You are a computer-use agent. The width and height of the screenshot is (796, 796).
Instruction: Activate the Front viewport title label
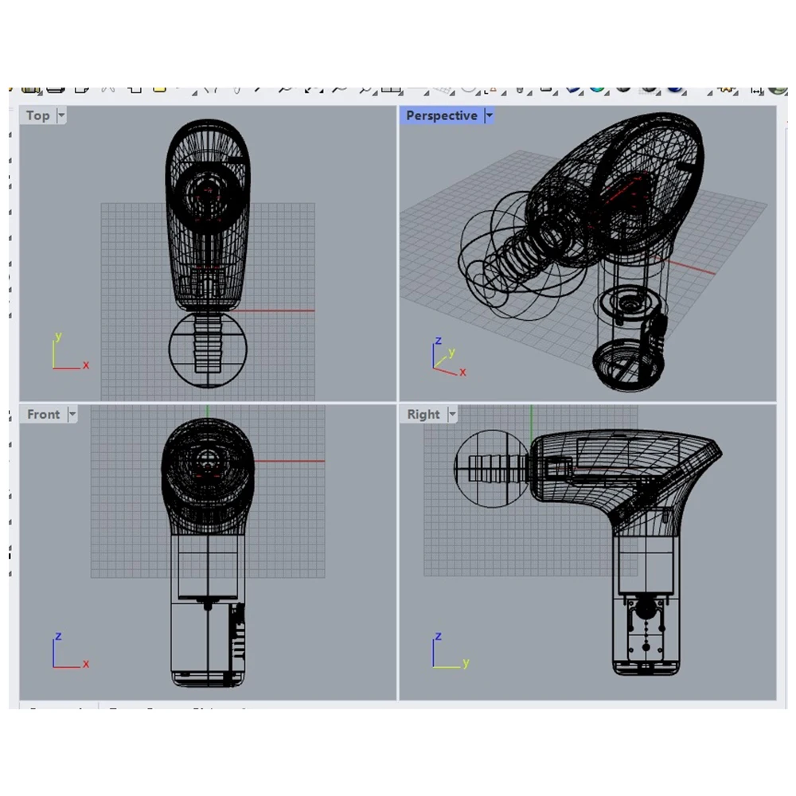(44, 414)
